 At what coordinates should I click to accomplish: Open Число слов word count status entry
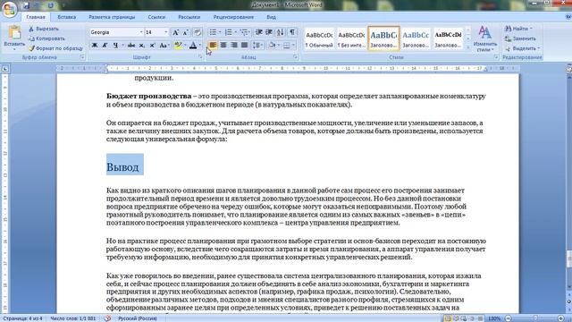tap(73, 318)
